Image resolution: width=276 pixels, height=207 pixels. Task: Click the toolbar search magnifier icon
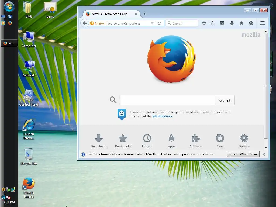(x=169, y=23)
